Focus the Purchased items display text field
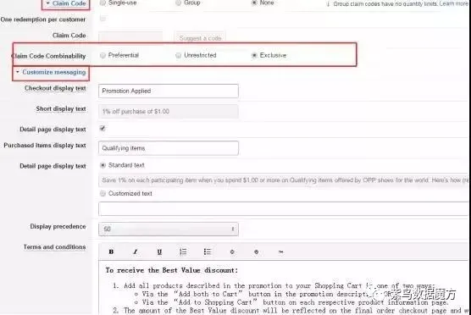The width and height of the screenshot is (471, 315). [169, 148]
